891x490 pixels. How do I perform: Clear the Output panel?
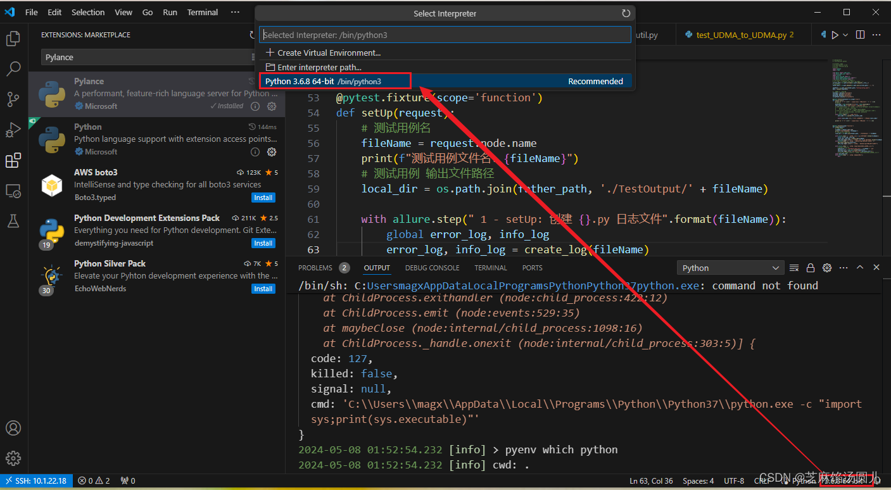(x=795, y=268)
